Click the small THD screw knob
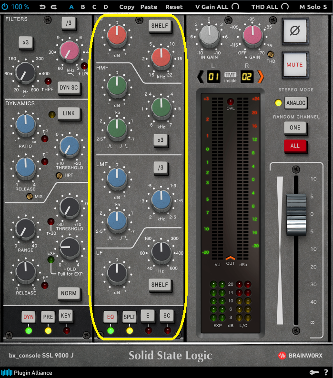333x378 pixels. 271,54
